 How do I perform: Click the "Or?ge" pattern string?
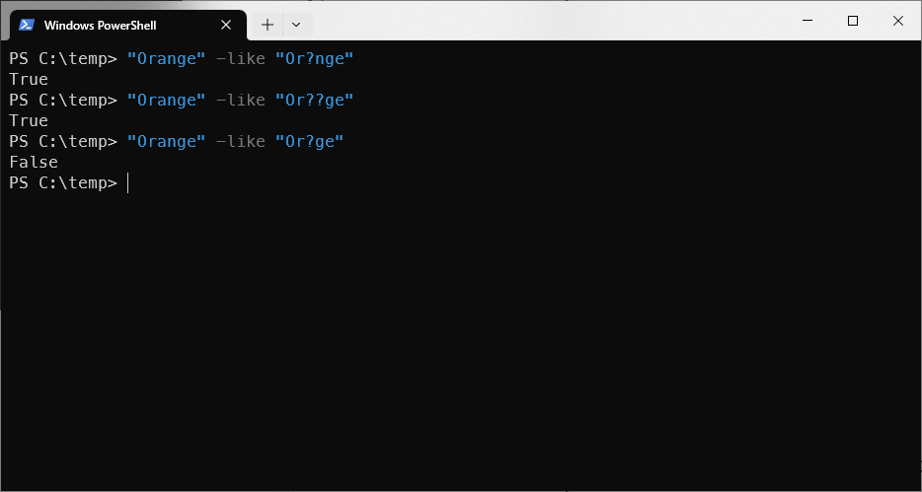309,142
